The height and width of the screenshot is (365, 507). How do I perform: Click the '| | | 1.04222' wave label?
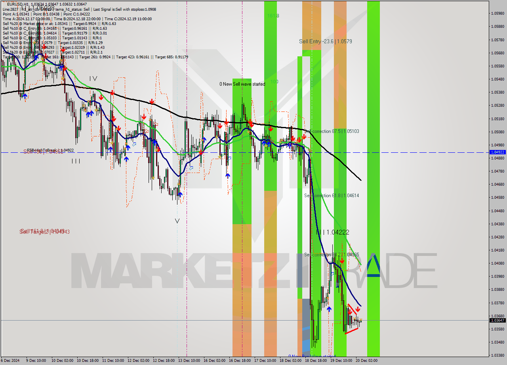333,232
